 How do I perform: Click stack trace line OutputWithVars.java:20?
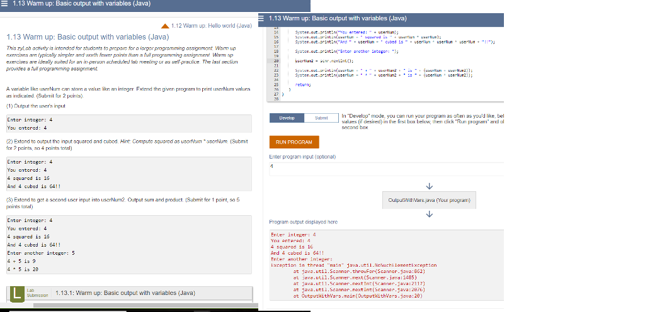tap(358, 295)
